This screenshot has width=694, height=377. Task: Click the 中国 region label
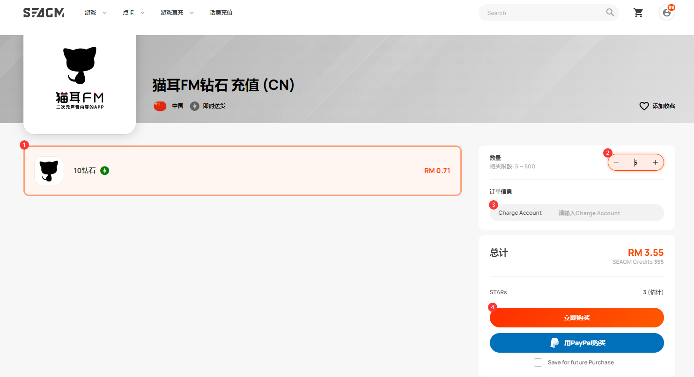[177, 106]
